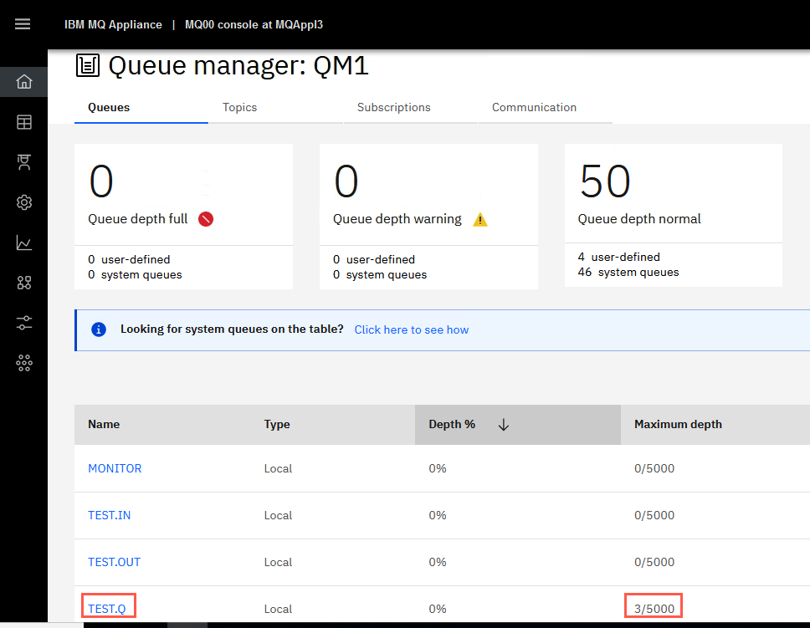Viewport: 810px width, 628px height.
Task: Toggle the Depth % sort arrow
Action: (504, 425)
